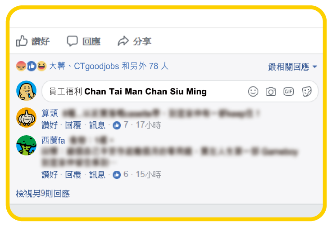Open the GIF picker
This screenshot has height=226, width=332.
(x=289, y=92)
